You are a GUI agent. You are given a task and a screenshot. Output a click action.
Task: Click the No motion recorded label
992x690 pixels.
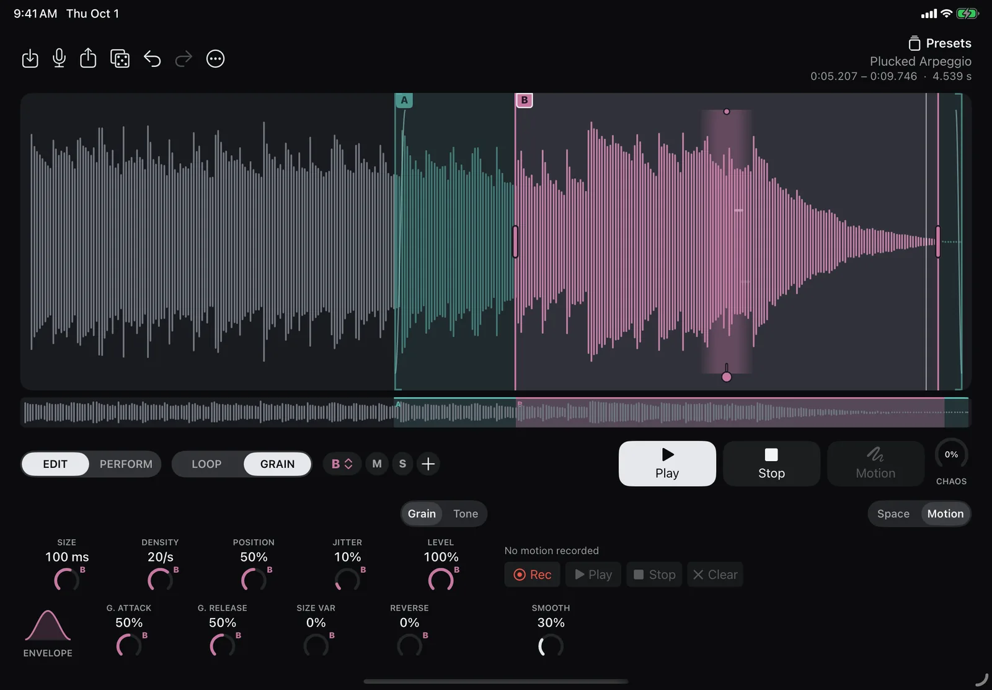coord(552,551)
